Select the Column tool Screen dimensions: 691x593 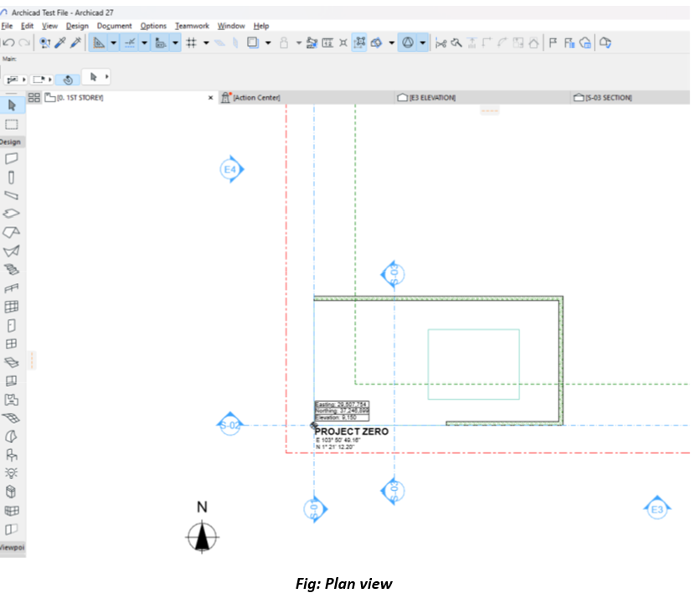coord(12,178)
